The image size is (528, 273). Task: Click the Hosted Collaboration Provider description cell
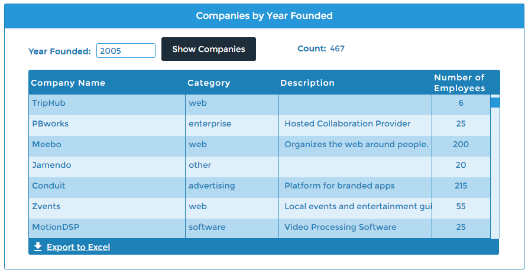355,125
